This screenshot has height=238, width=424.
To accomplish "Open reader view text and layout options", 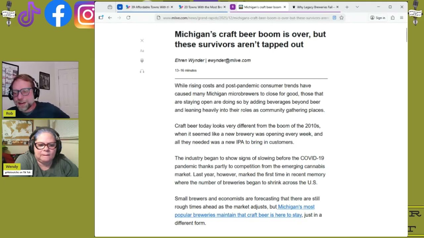I will pos(142,51).
